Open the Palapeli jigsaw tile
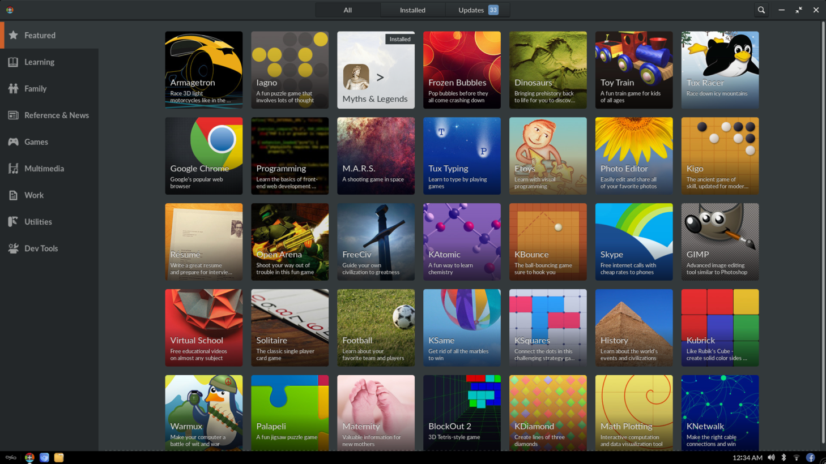The height and width of the screenshot is (464, 826). coord(290,413)
